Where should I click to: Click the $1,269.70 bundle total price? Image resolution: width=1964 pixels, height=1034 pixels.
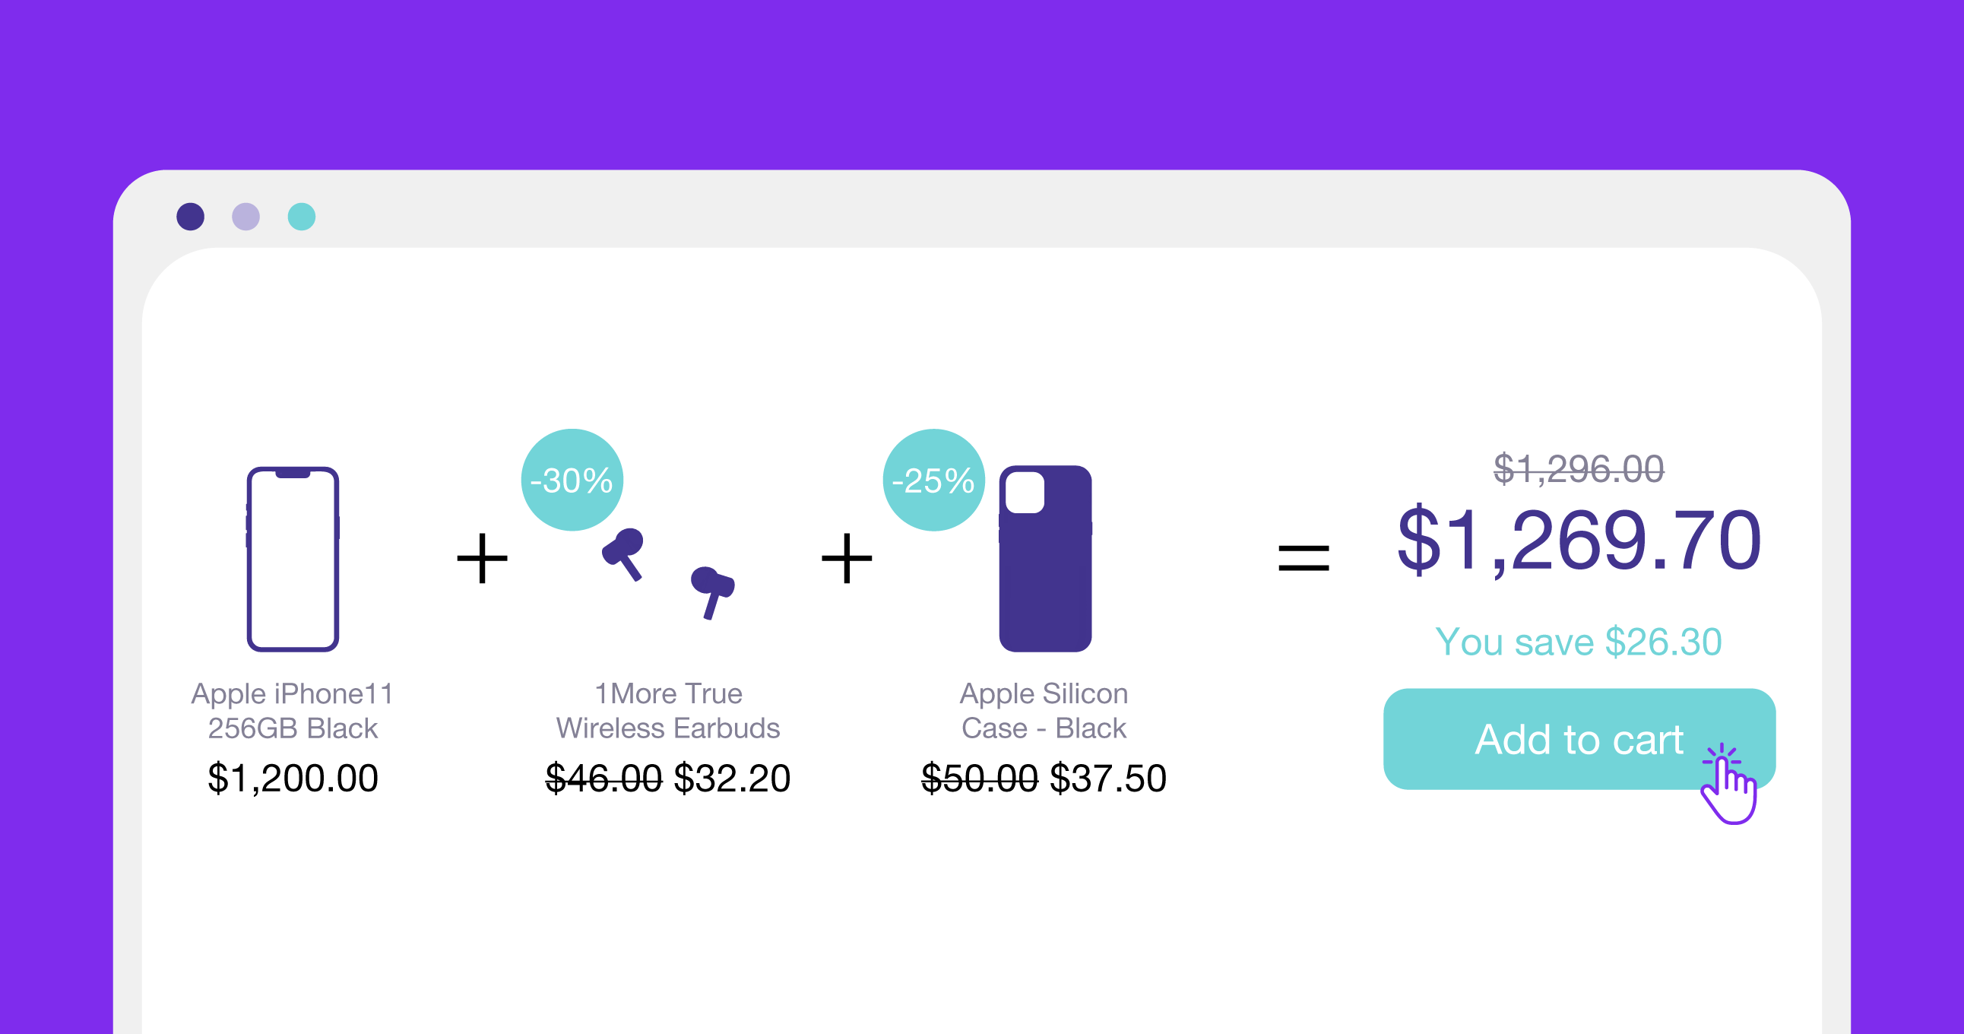click(1579, 541)
